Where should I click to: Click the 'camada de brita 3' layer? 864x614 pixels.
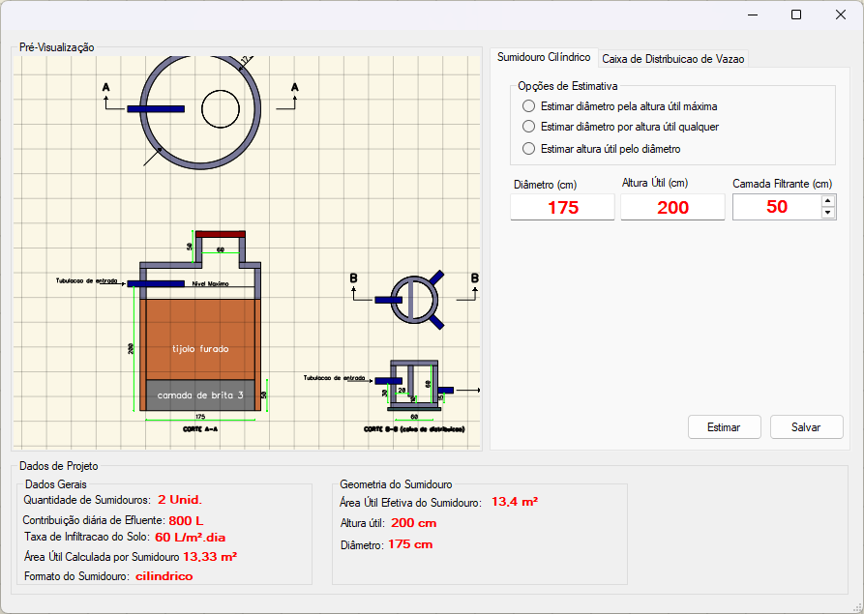[x=200, y=395]
